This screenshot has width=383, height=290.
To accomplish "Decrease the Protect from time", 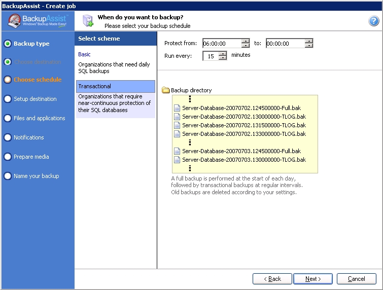I will [x=246, y=46].
